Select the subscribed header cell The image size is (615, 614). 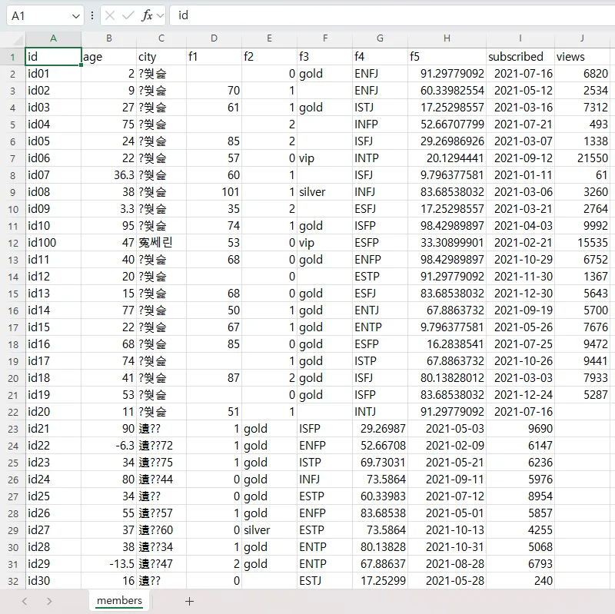click(520, 57)
